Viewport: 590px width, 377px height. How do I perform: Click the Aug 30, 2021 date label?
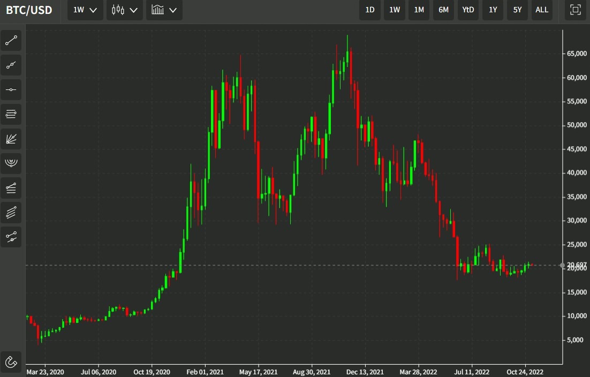coord(312,372)
